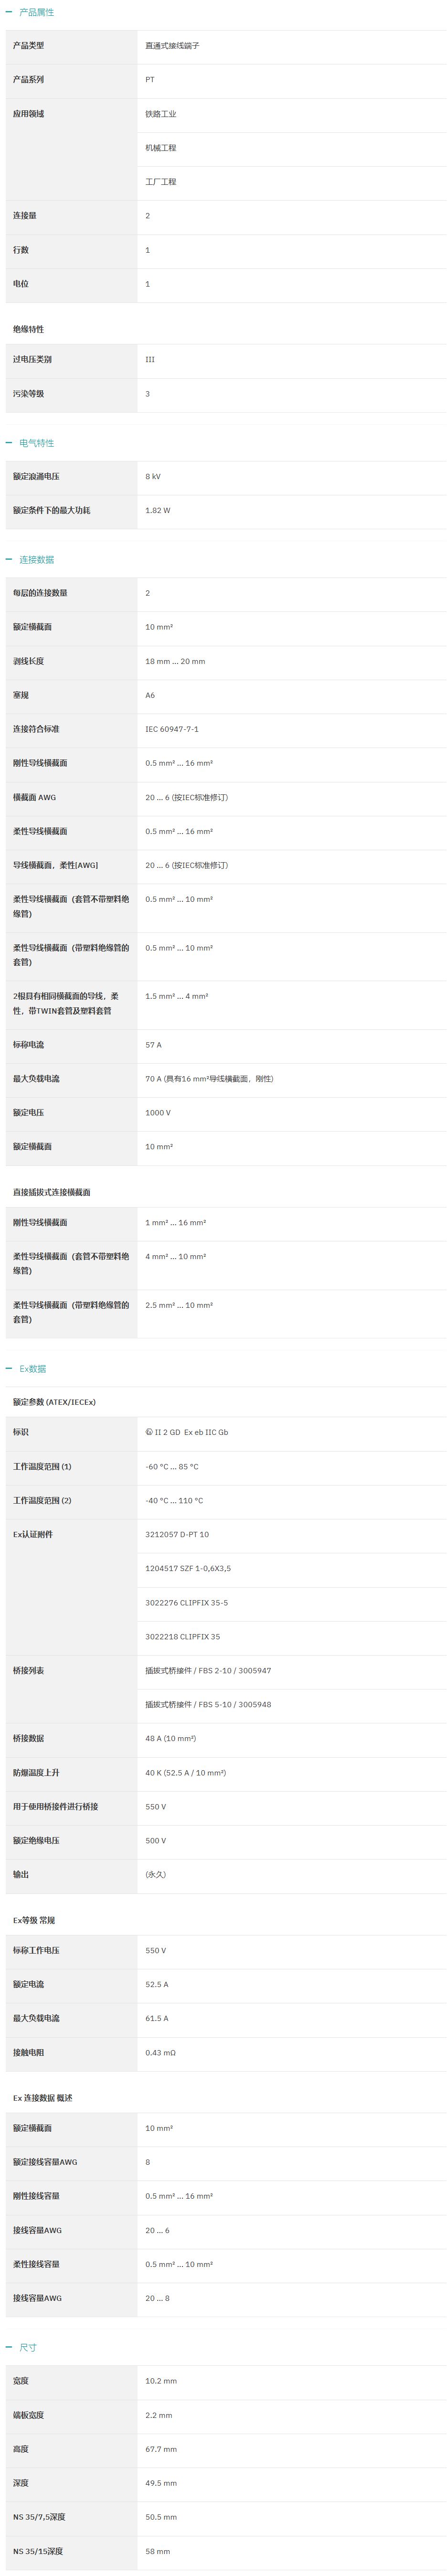Select stripping length 18 mm ... 20 mm
The image size is (448, 2576).
(x=175, y=662)
